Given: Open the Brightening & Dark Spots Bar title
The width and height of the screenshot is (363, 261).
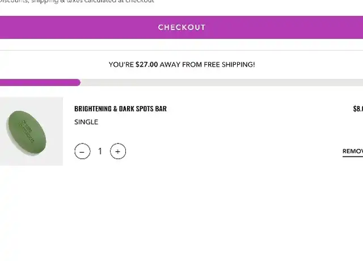Looking at the screenshot, I should [x=120, y=108].
